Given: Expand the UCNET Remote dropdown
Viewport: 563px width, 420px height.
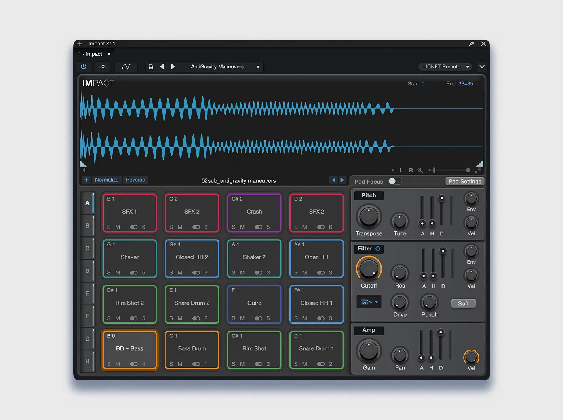Looking at the screenshot, I should coord(446,67).
